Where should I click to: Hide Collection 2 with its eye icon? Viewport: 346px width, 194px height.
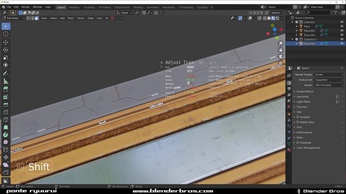point(342,39)
